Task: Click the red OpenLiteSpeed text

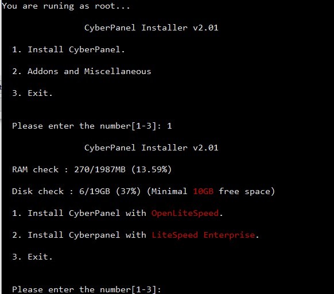Action: click(185, 214)
